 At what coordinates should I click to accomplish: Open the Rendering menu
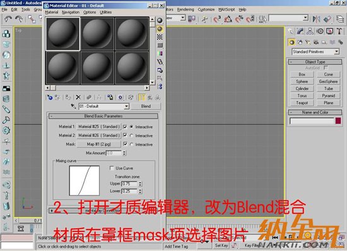(x=185, y=9)
